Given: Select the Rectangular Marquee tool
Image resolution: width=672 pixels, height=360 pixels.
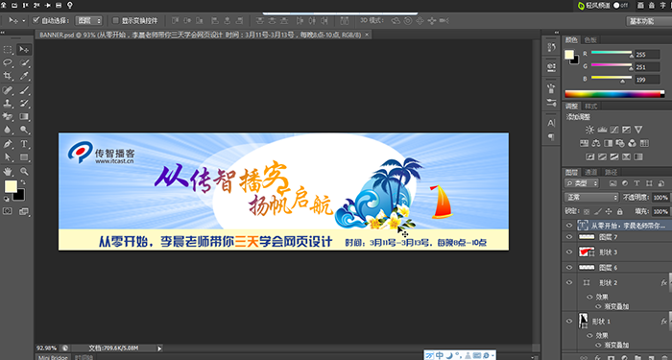Looking at the screenshot, I should (8, 50).
